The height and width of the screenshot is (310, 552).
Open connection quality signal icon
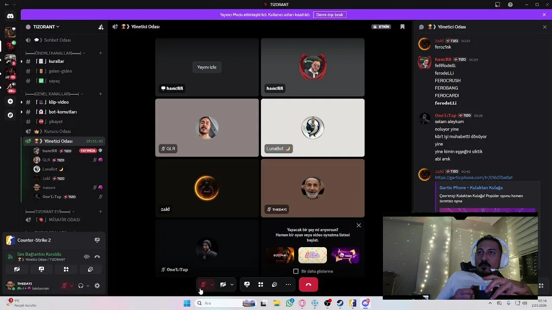10,257
